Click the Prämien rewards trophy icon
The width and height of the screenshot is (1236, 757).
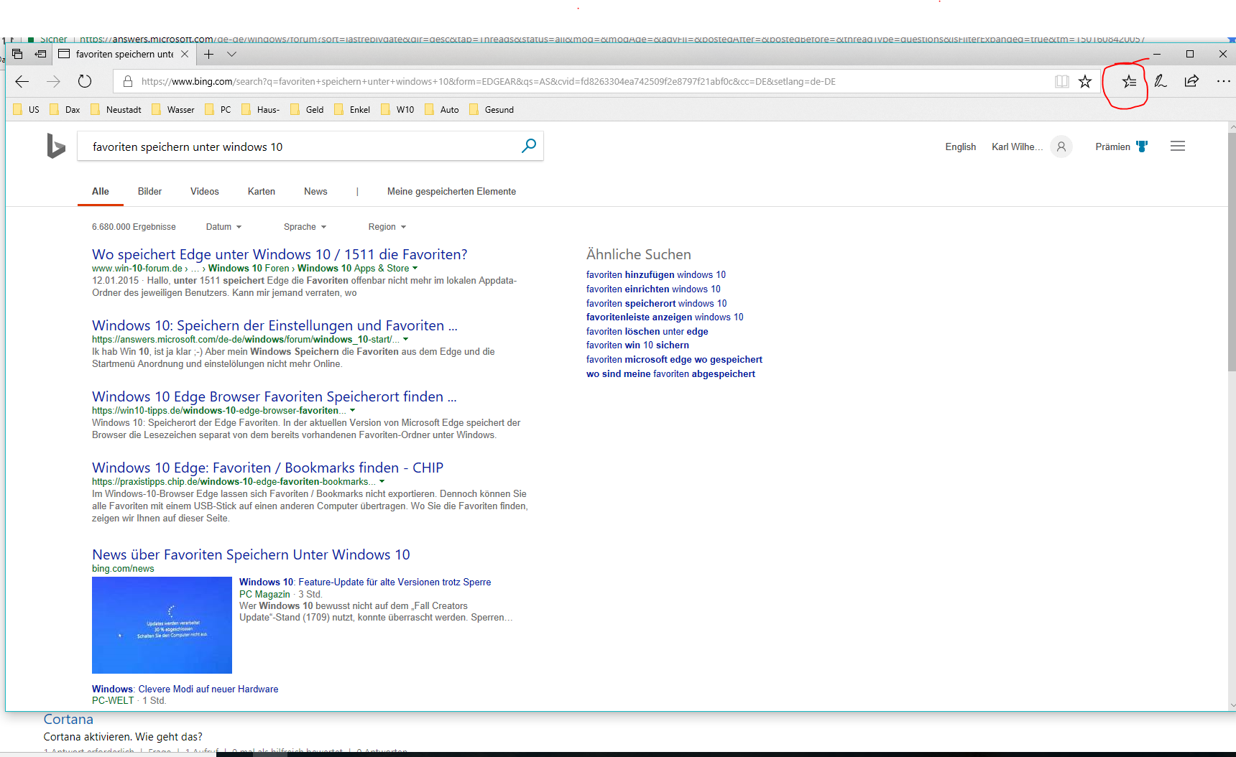pyautogui.click(x=1142, y=147)
